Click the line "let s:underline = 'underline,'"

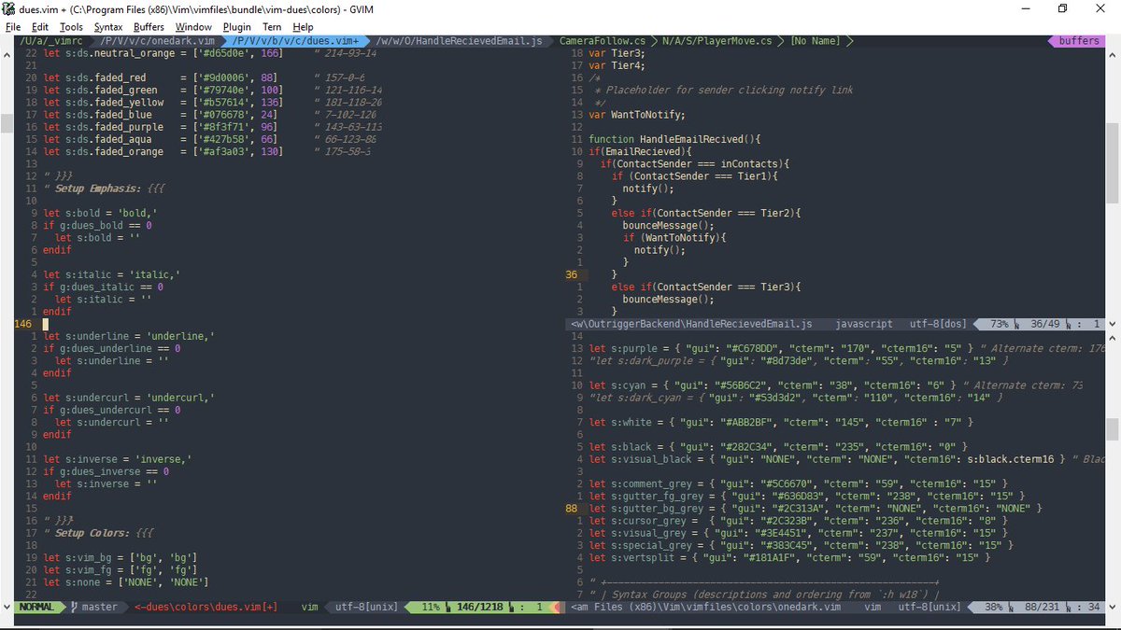coord(128,336)
